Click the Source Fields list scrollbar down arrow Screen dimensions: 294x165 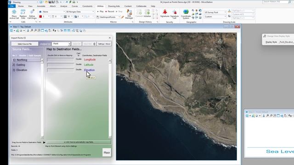(x=42, y=137)
